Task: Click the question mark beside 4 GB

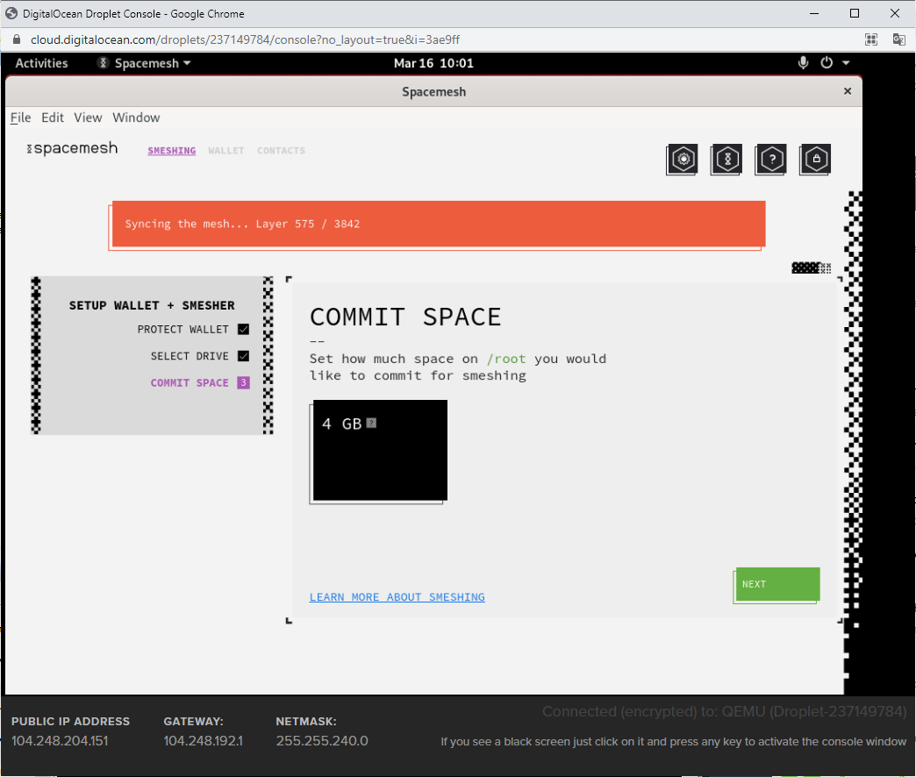Action: tap(371, 424)
